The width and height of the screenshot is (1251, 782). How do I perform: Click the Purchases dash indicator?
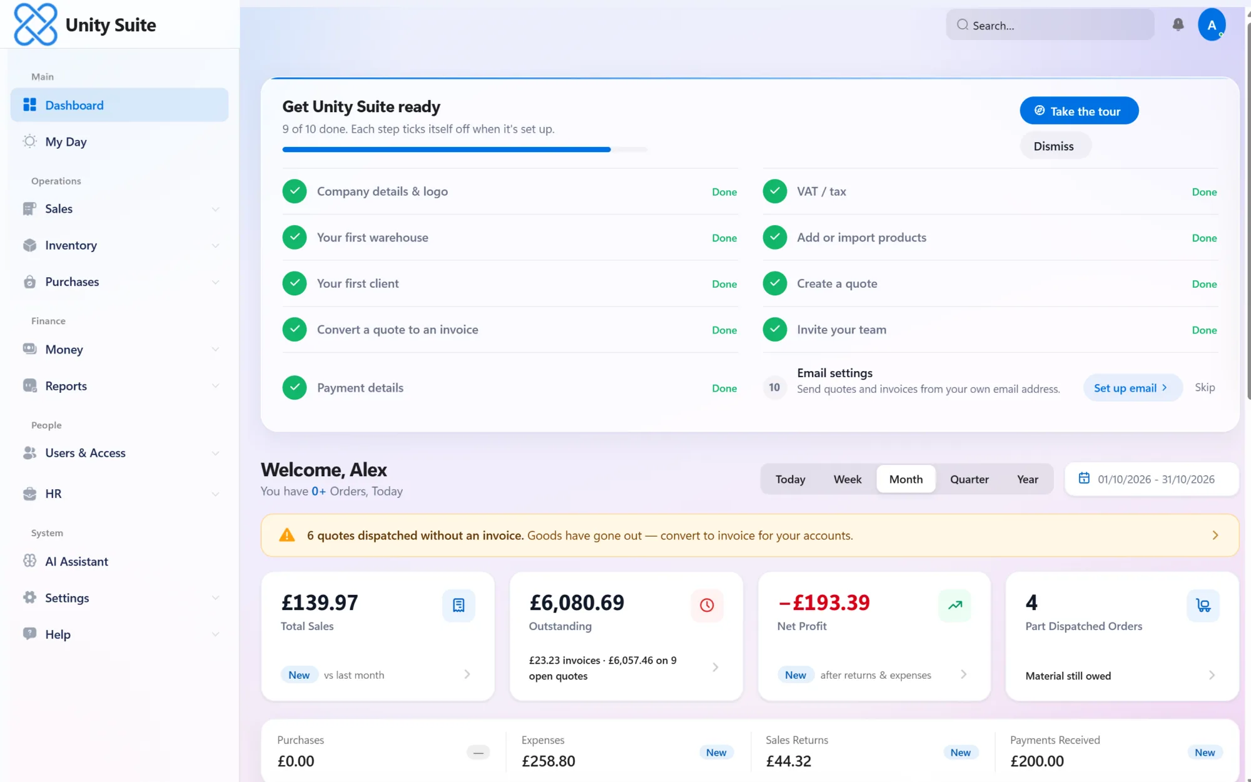coord(478,752)
